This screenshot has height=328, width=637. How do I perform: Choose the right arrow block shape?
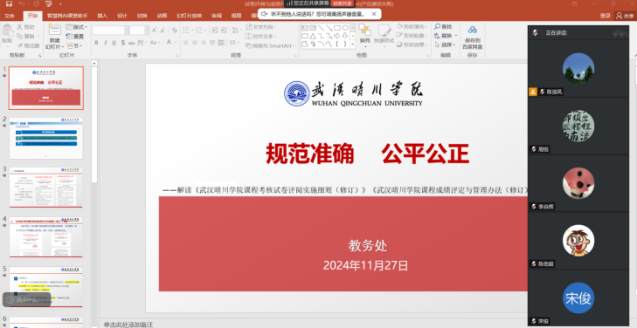(336, 36)
